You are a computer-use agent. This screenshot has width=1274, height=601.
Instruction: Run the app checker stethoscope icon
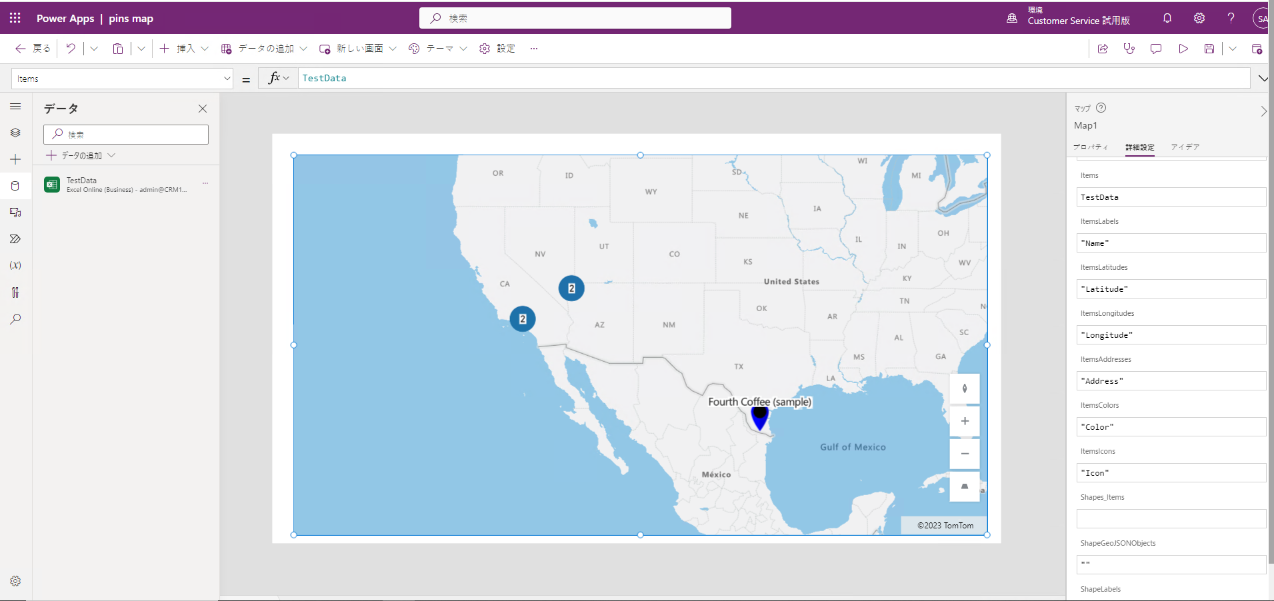1129,49
